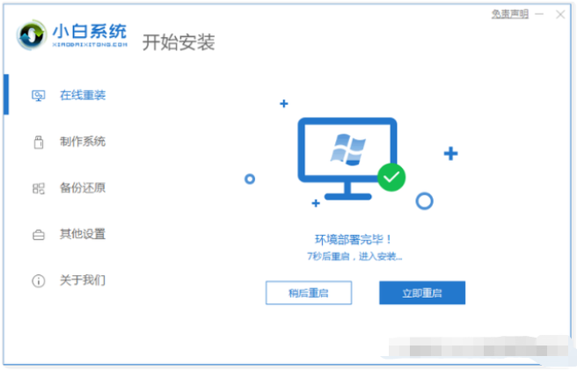Click the 关于我们 info icon
This screenshot has height=371, width=577.
39,281
